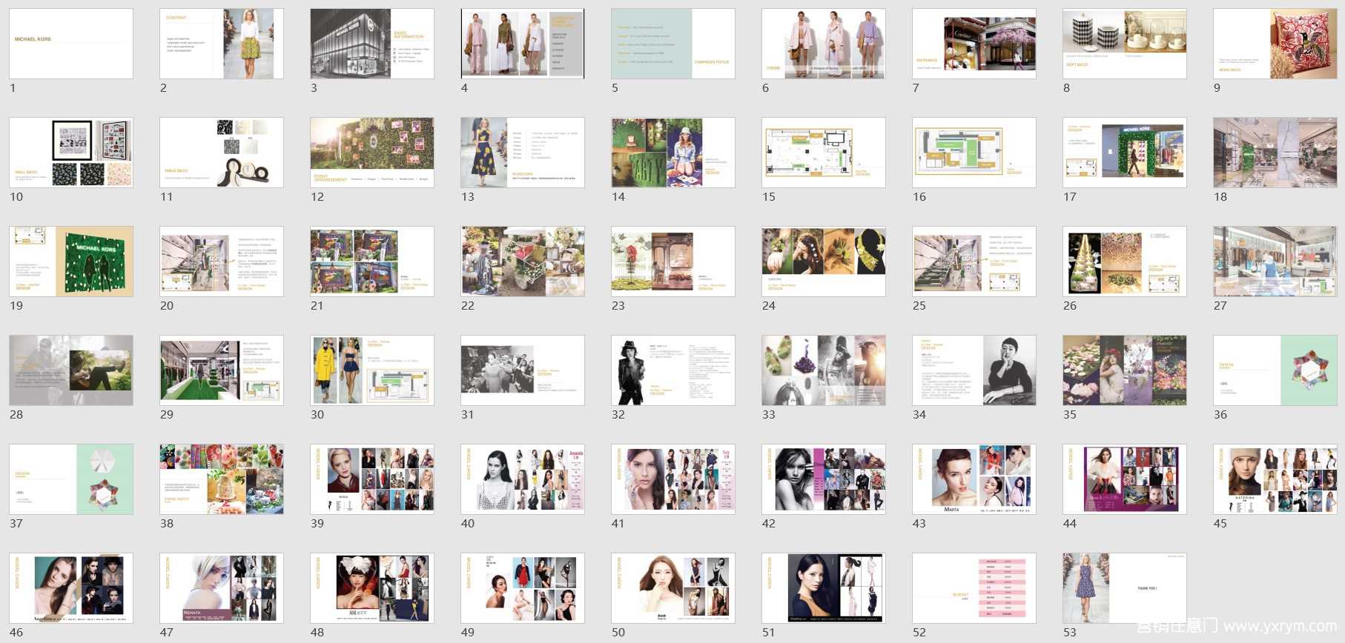The width and height of the screenshot is (1345, 643).
Task: Select slide 46 Angelina model card thumbnail
Action: pyautogui.click(x=71, y=588)
